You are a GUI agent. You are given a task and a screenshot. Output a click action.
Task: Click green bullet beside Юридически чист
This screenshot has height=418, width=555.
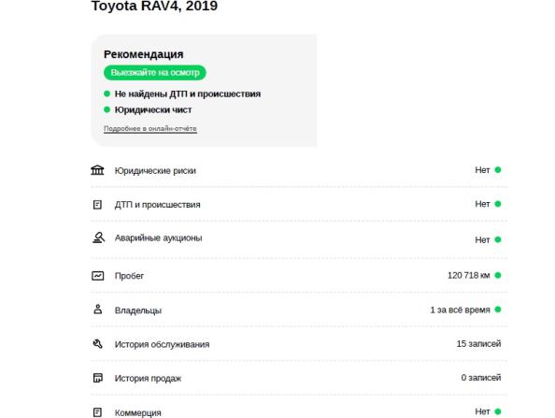[107, 109]
